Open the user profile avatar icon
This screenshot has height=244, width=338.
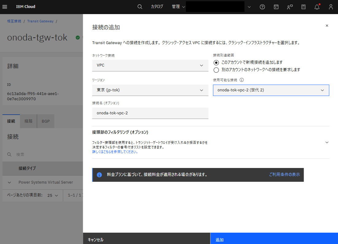pos(331,7)
